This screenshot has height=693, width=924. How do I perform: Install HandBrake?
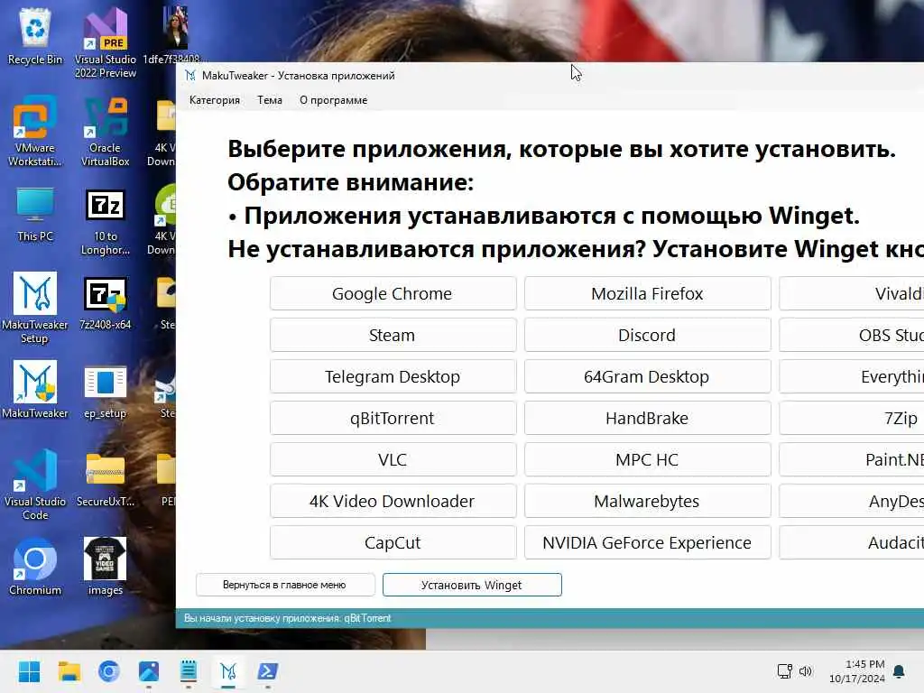[648, 418]
